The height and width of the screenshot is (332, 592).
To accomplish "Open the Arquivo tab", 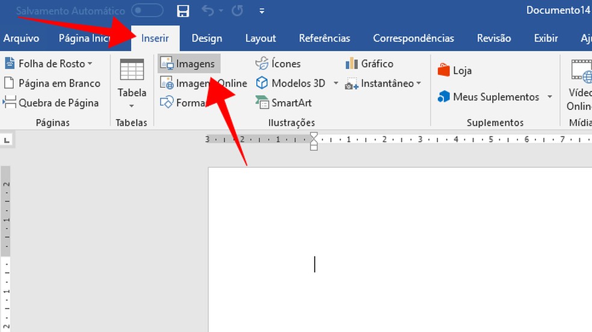I will [x=21, y=38].
